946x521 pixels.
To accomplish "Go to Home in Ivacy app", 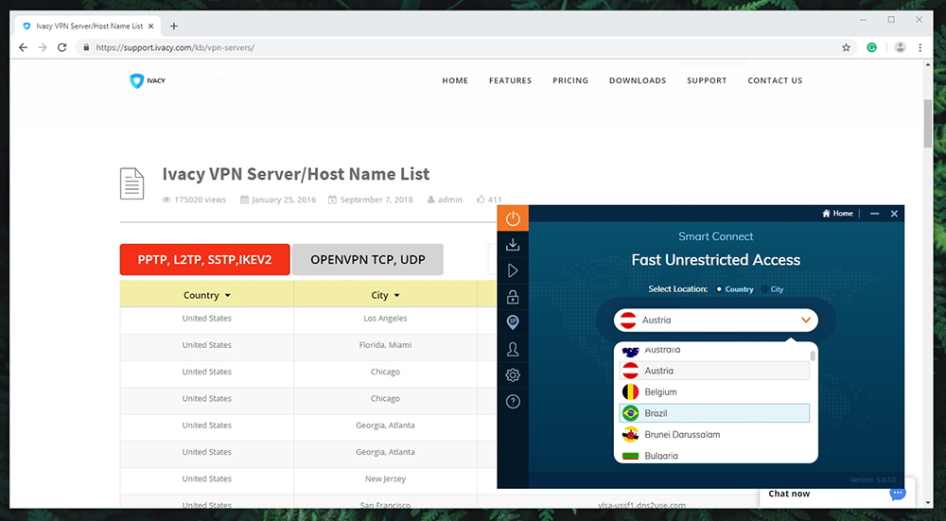I will click(837, 214).
